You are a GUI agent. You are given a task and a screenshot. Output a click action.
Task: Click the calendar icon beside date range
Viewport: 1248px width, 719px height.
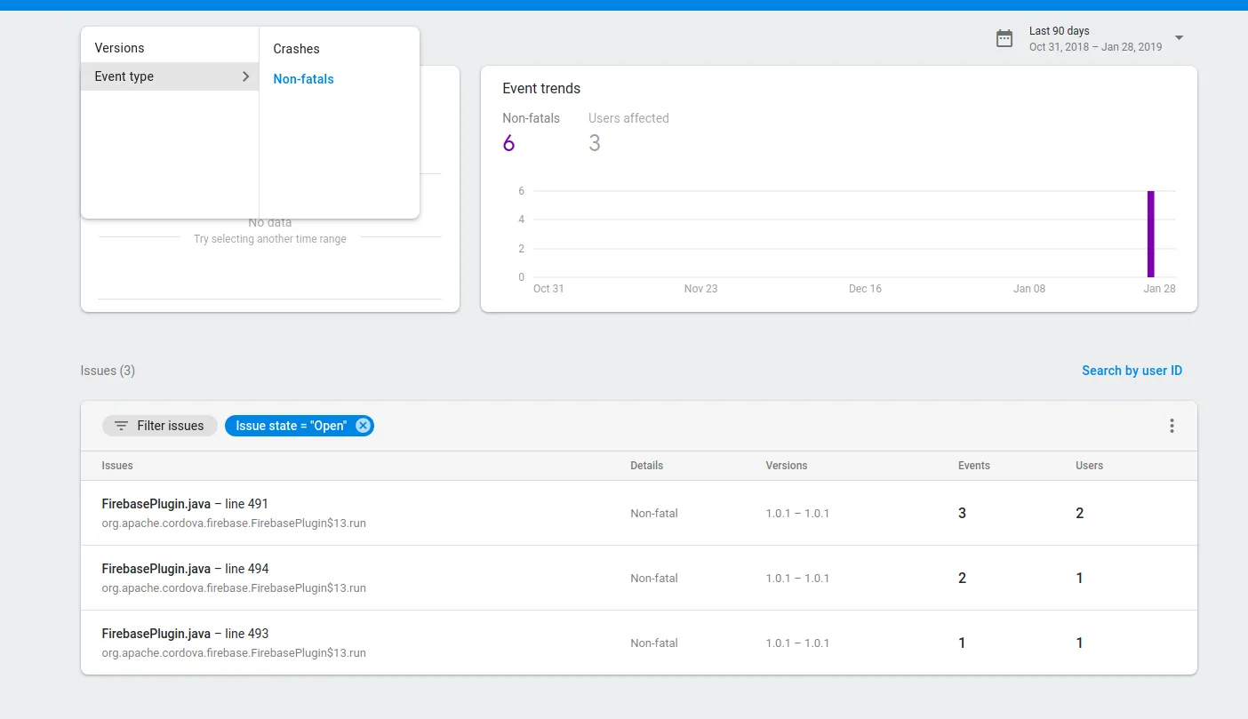1004,38
